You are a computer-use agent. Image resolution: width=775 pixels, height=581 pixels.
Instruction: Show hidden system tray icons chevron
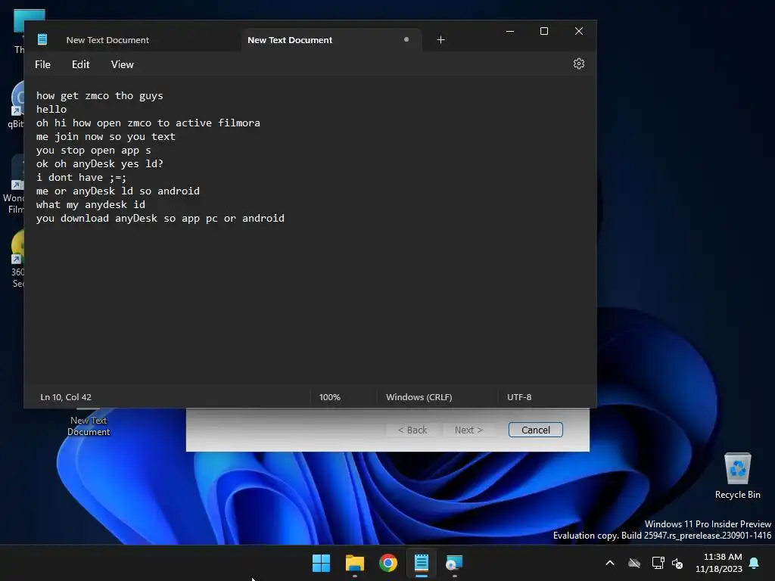610,563
